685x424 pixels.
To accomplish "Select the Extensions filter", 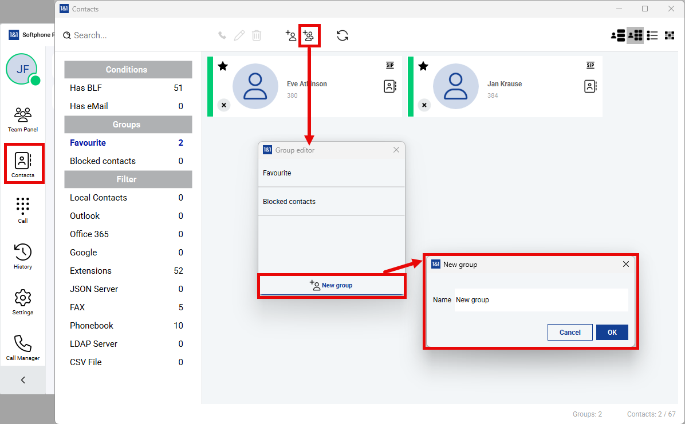I will click(x=90, y=271).
